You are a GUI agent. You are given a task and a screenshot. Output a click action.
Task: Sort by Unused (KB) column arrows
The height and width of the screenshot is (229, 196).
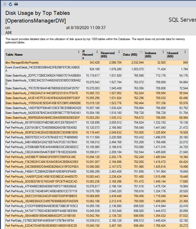(185, 52)
